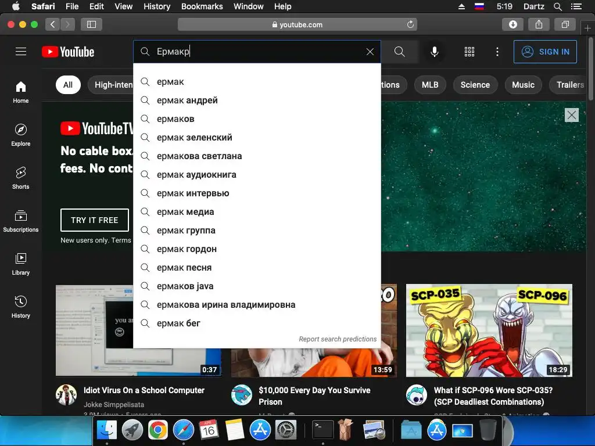Start voice search with the microphone
This screenshot has height=446, width=595.
click(435, 52)
